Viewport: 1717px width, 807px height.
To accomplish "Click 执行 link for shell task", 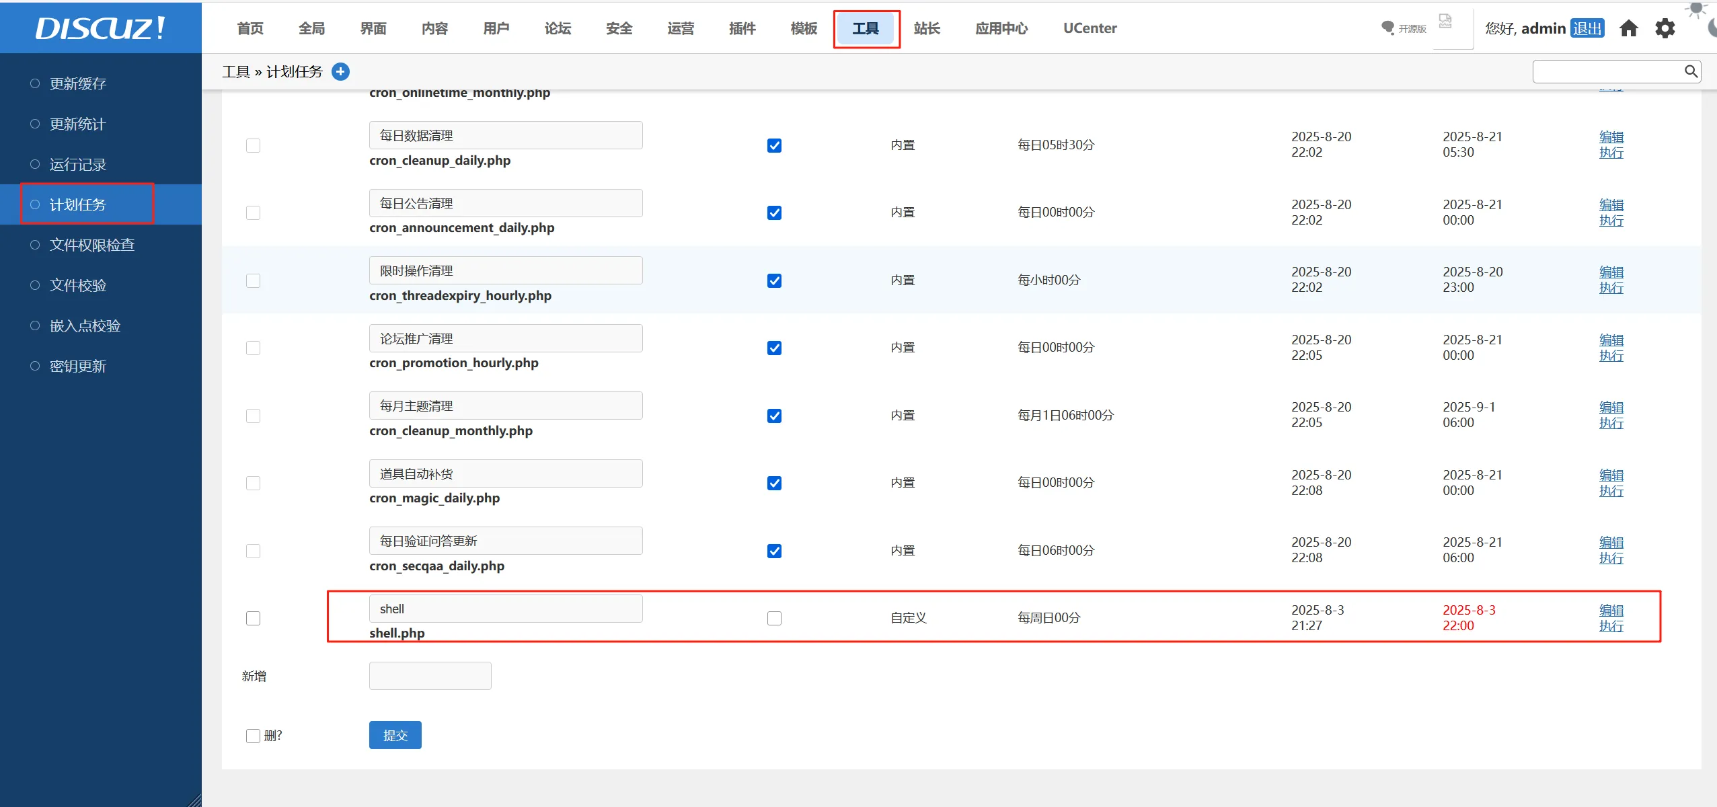I will tap(1611, 626).
